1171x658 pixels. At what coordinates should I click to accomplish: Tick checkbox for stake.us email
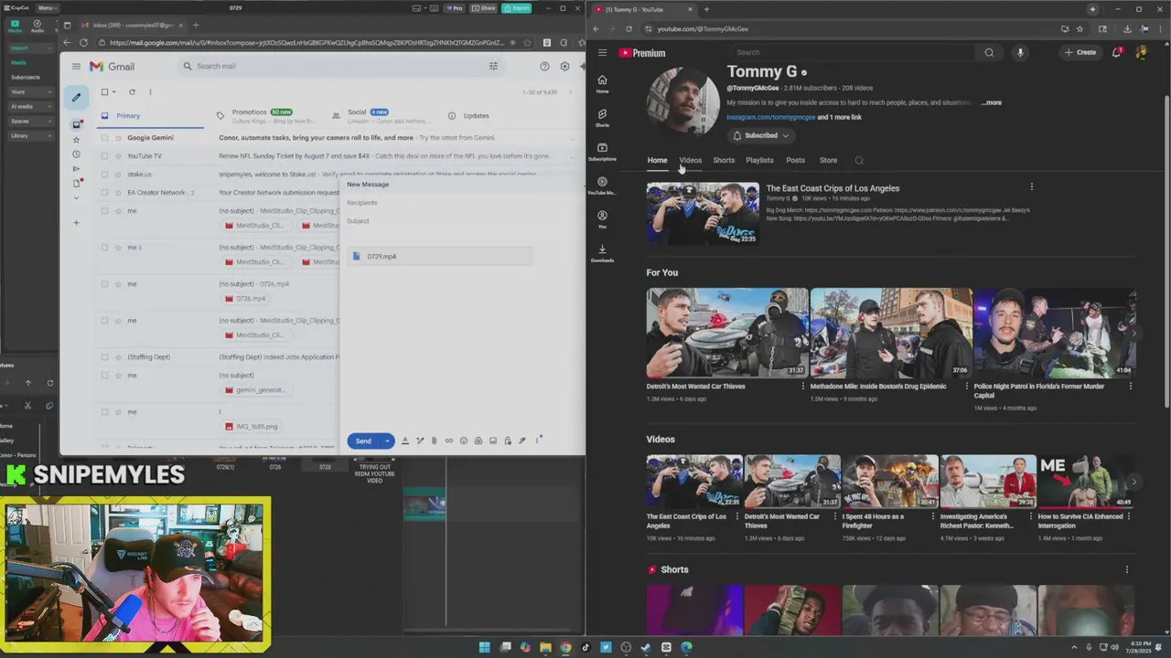click(104, 174)
